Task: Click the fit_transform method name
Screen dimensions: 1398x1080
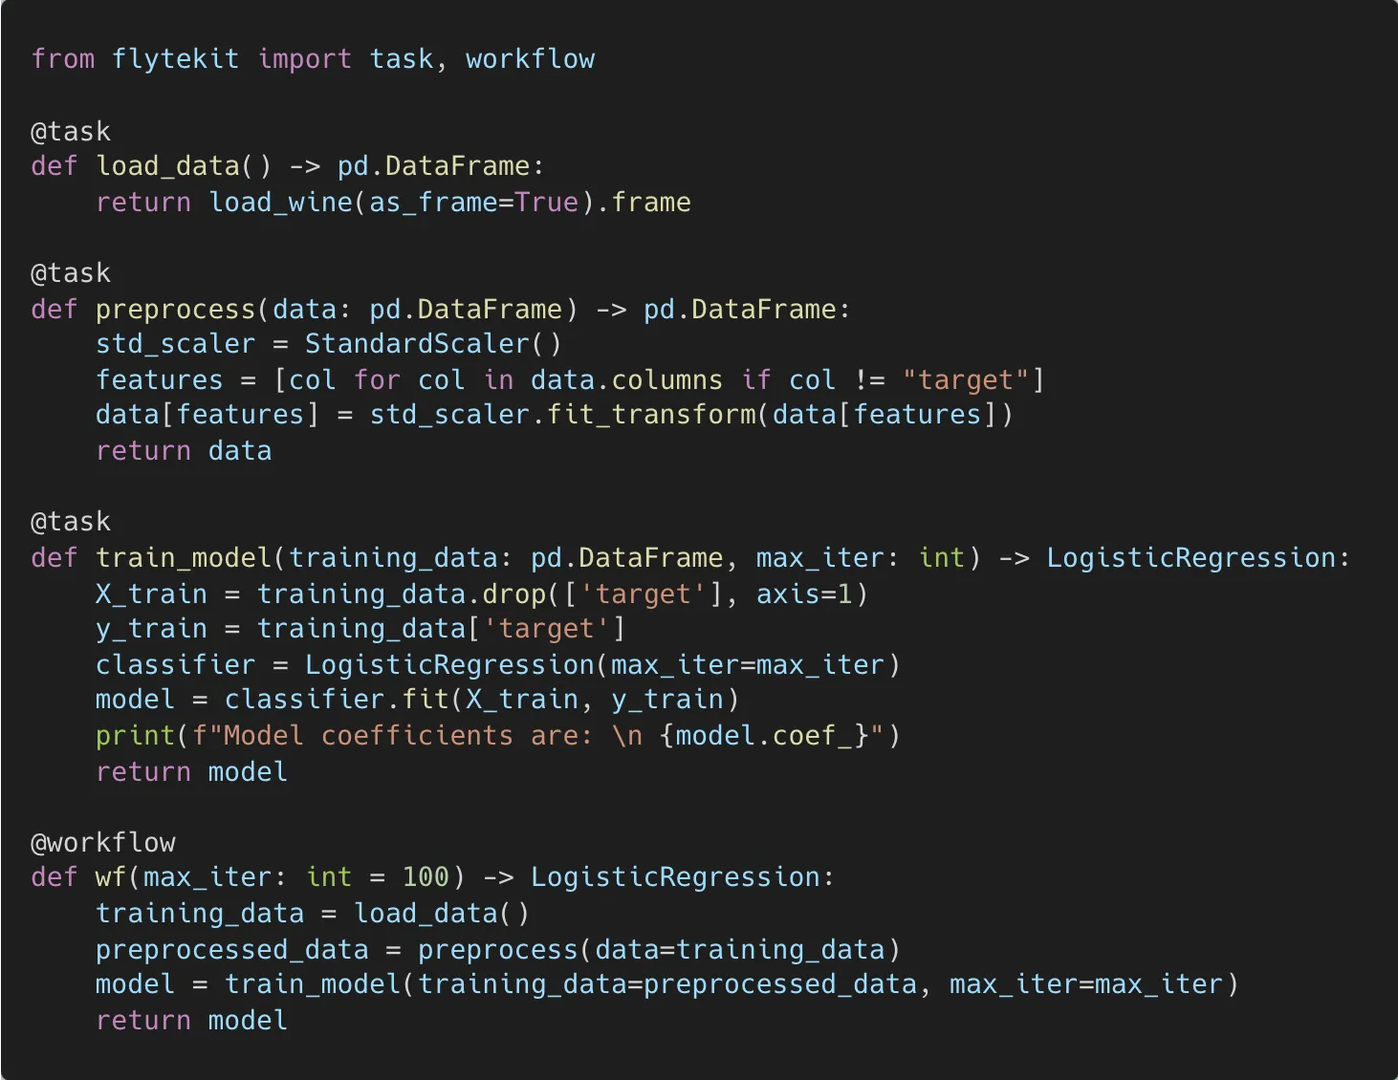Action: click(x=651, y=415)
